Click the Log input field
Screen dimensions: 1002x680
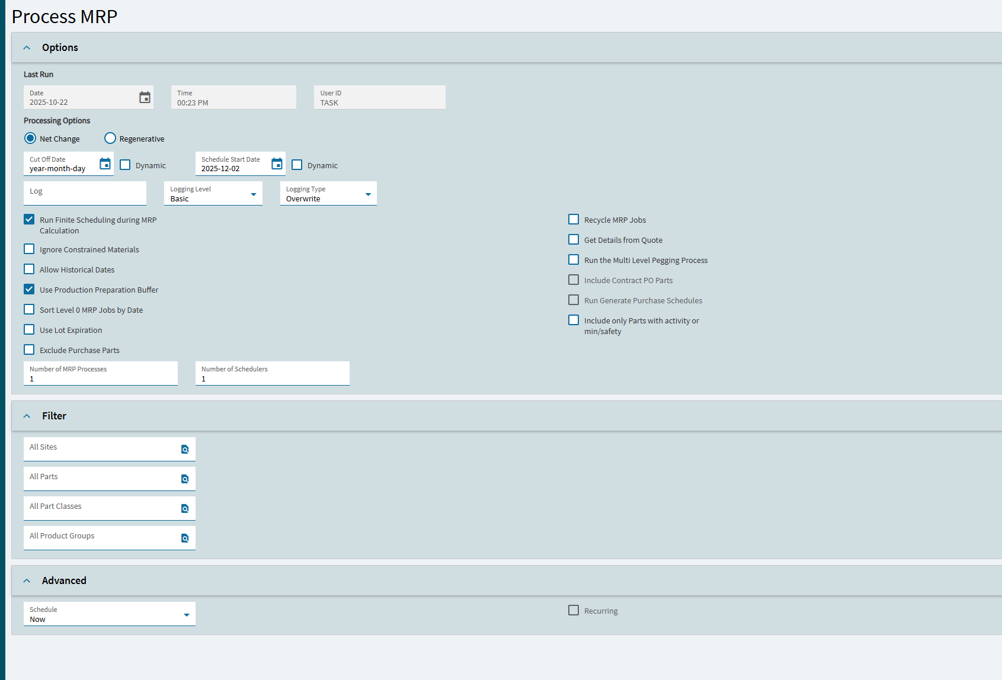point(85,193)
